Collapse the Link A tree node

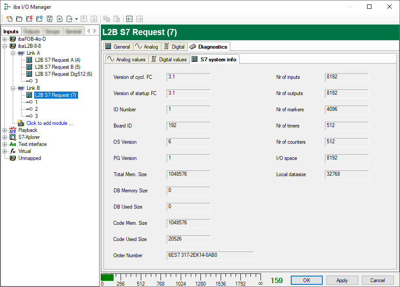pyautogui.click(x=13, y=53)
